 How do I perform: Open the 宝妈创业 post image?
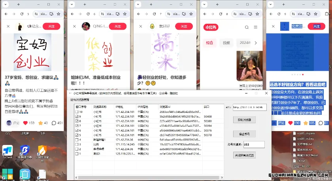tap(32, 52)
